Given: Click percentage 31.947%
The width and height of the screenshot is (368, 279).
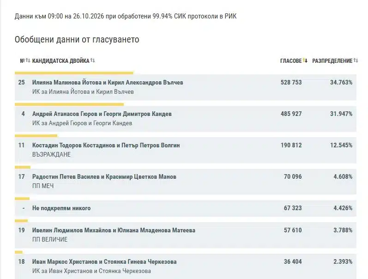Looking at the screenshot, I should [341, 114].
